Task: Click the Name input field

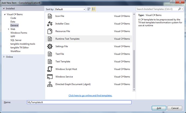Action: (79, 102)
